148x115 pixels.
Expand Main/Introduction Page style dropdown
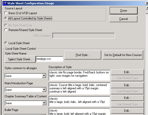click(x=44, y=90)
